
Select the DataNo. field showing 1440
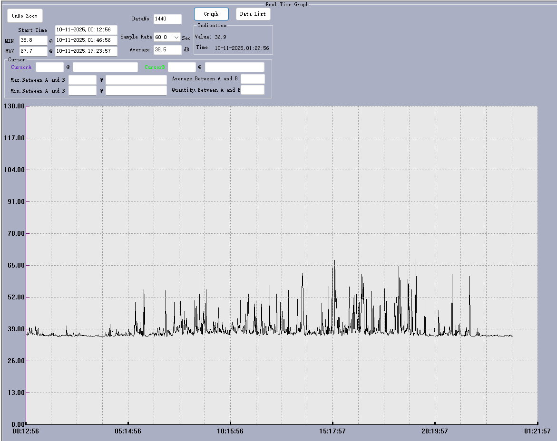coord(167,19)
